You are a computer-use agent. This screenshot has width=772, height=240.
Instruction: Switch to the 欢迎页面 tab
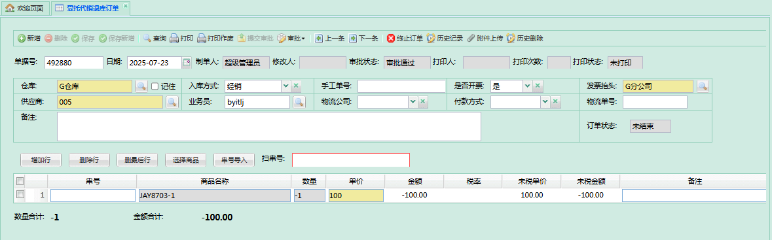(x=25, y=8)
